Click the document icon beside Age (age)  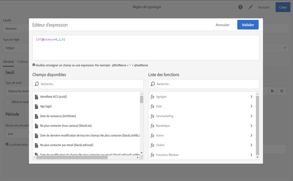coord(36,106)
